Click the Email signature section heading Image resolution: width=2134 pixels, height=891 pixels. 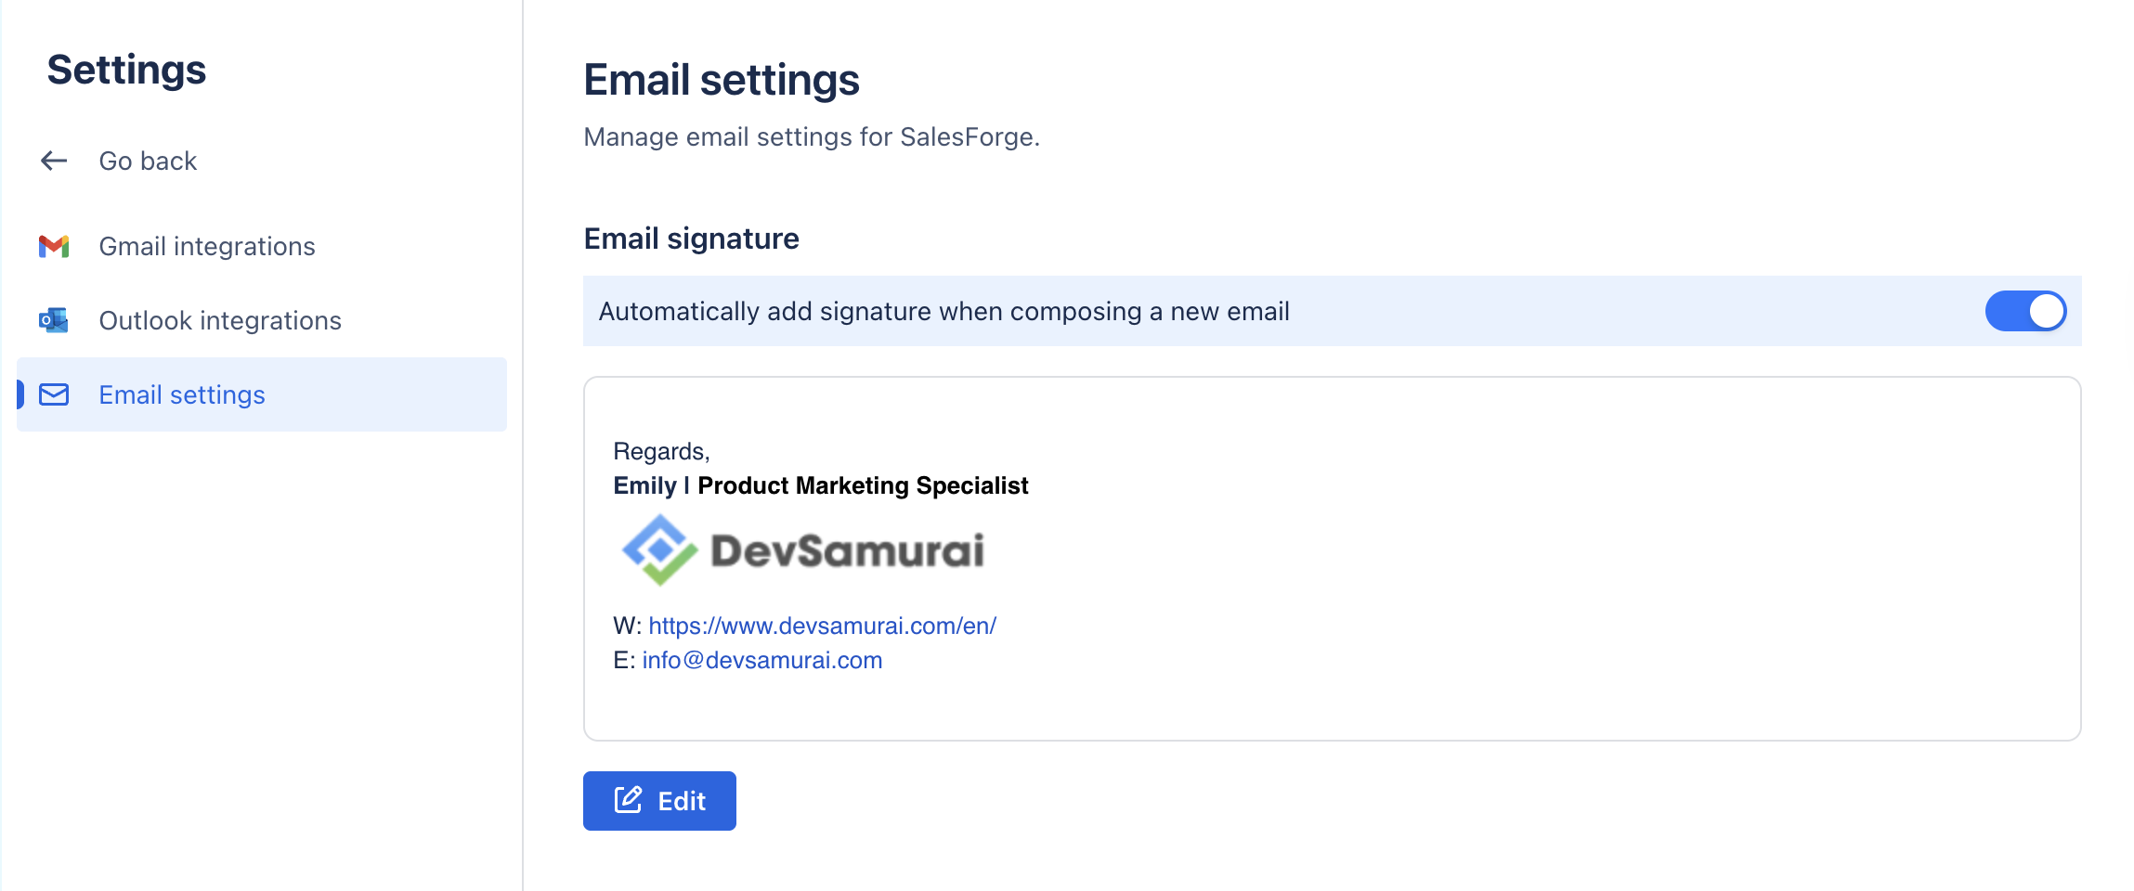pyautogui.click(x=691, y=239)
